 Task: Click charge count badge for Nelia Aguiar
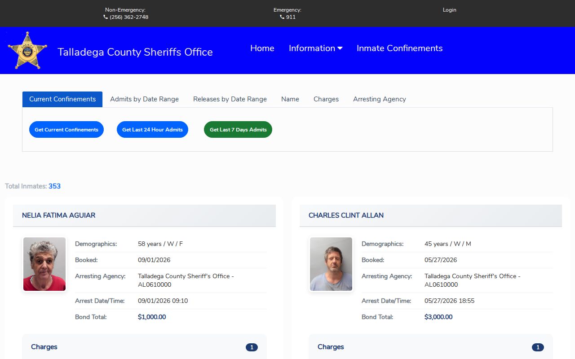click(x=252, y=347)
